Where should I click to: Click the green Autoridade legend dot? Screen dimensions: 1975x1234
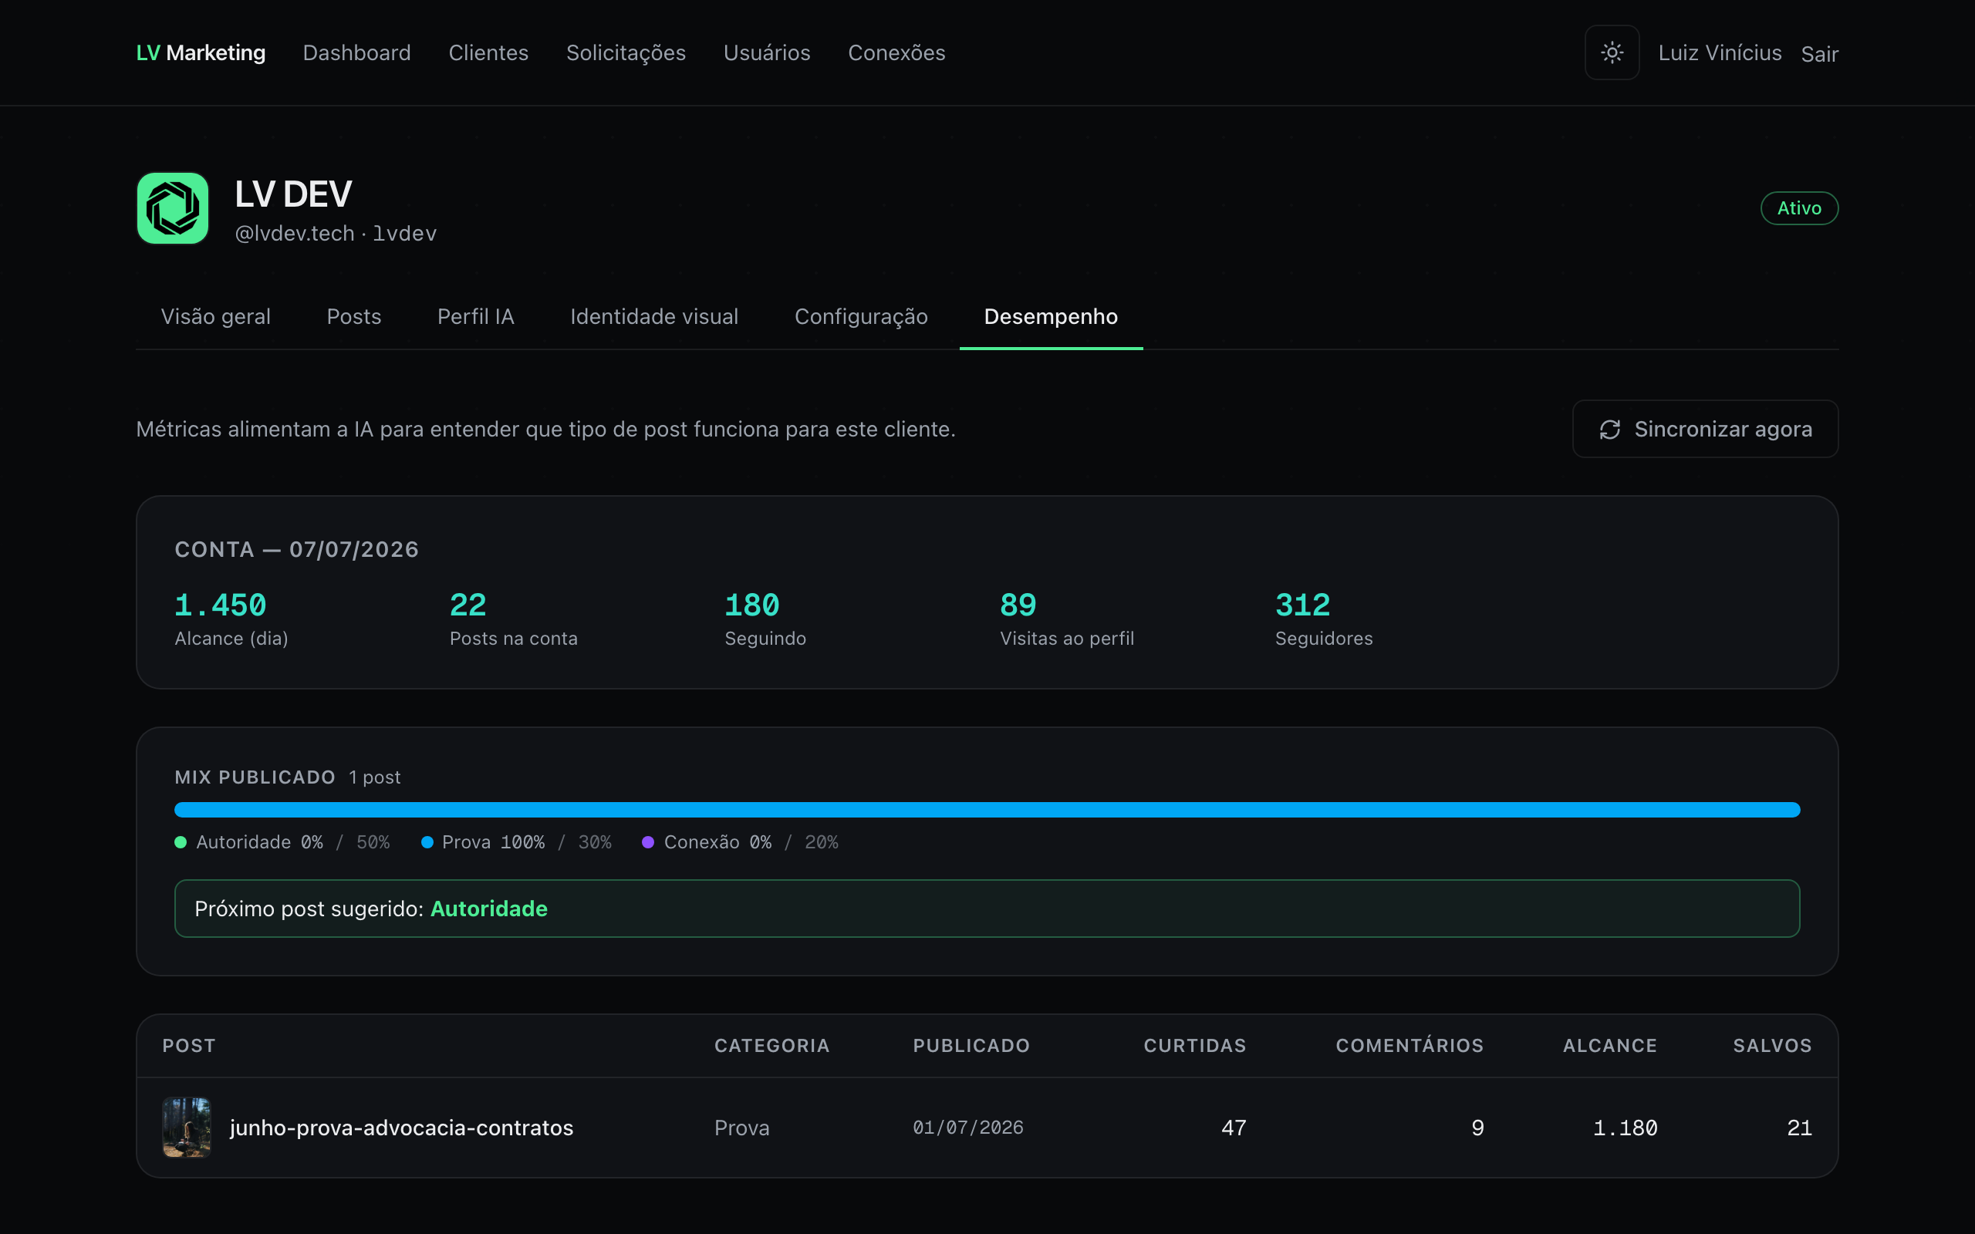[181, 842]
